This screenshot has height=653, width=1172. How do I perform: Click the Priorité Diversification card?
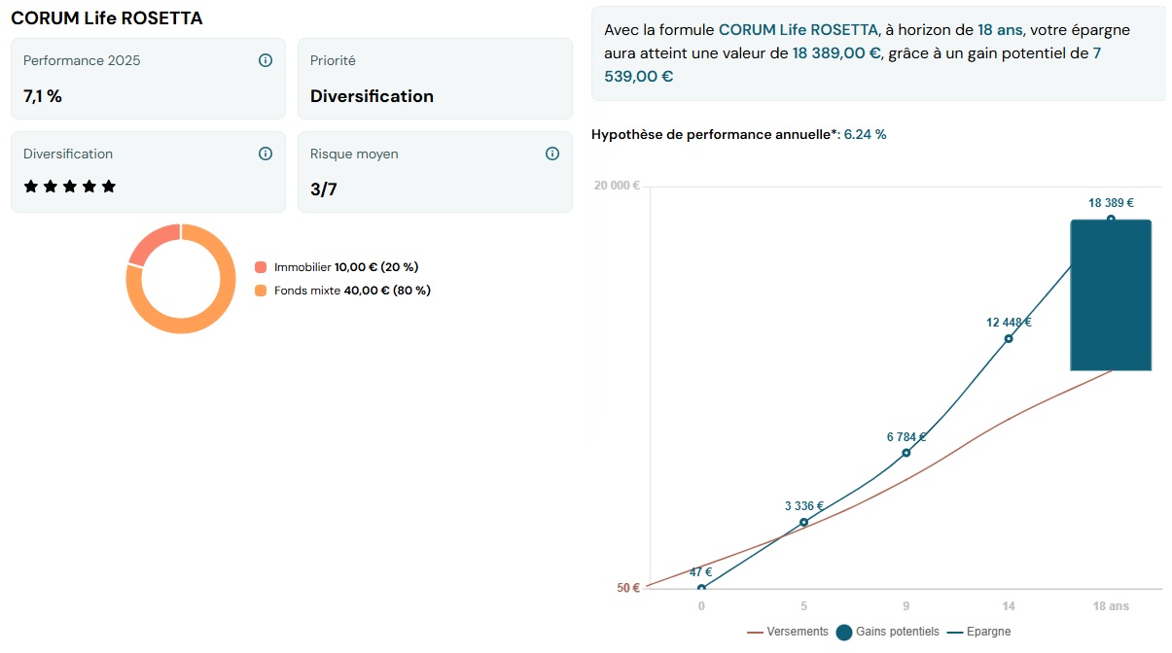click(435, 79)
